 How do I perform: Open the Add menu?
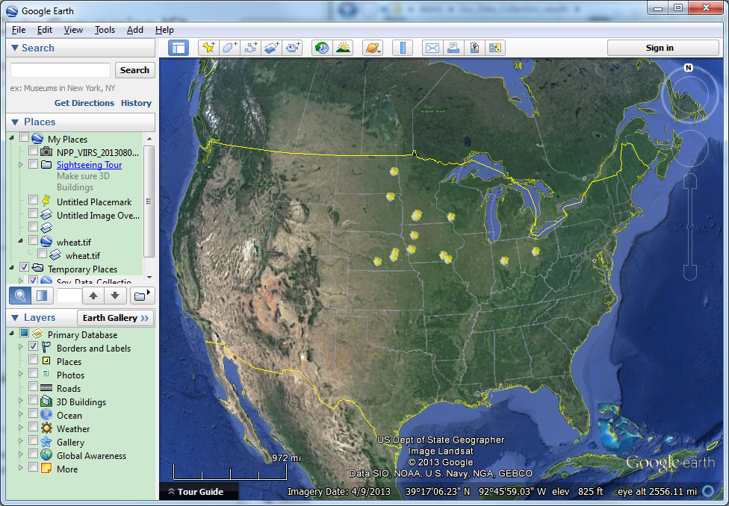pos(135,30)
